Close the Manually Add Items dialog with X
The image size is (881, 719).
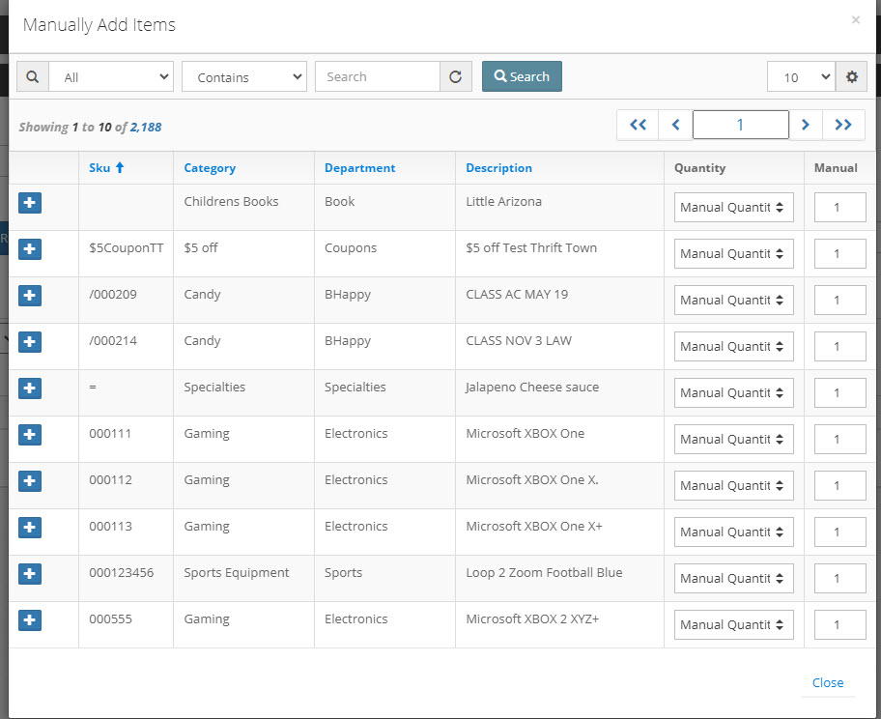pyautogui.click(x=856, y=20)
